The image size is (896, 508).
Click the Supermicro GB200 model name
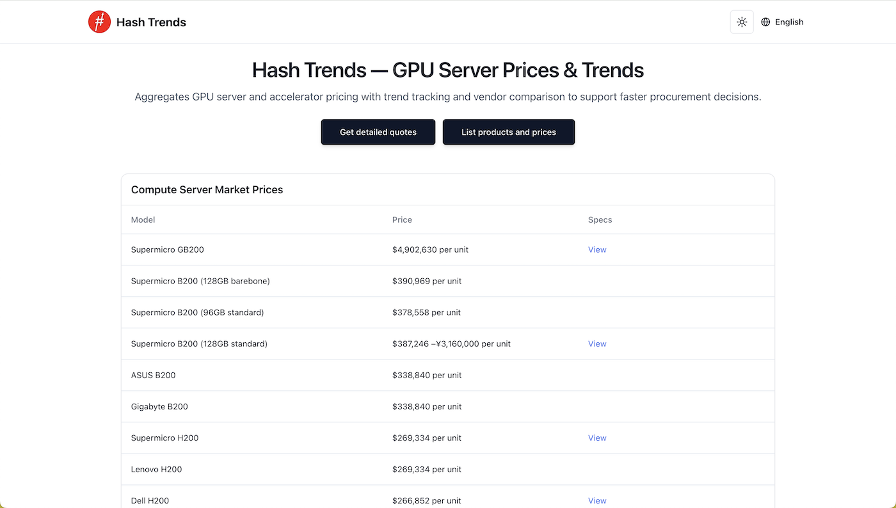(168, 250)
